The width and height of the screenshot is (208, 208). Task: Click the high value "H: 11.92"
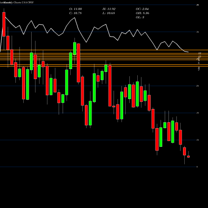coord(109,9)
